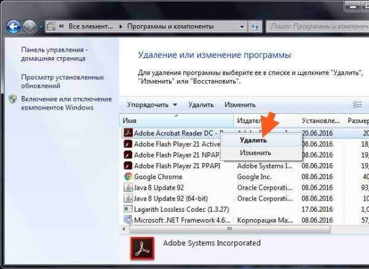The image size is (369, 269).
Task: Click the Google Chrome icon in list
Action: [128, 177]
